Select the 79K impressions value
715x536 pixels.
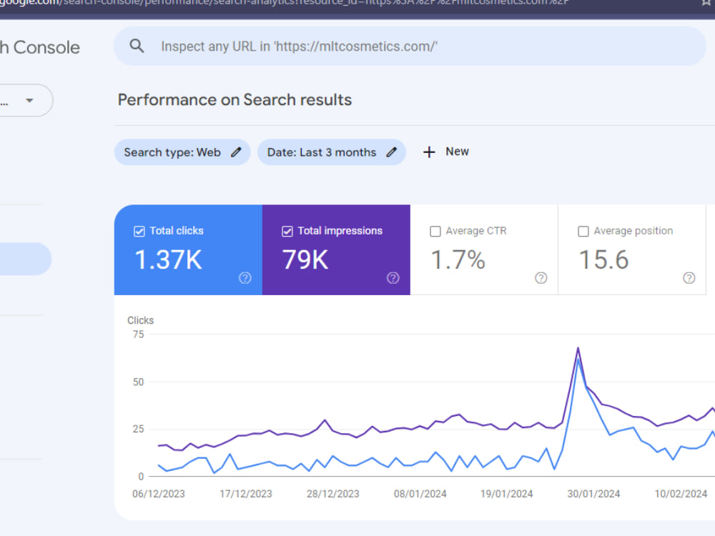(305, 260)
